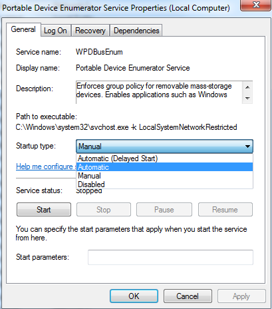Close the properties window with X
The height and width of the screenshot is (309, 272).
256,5
